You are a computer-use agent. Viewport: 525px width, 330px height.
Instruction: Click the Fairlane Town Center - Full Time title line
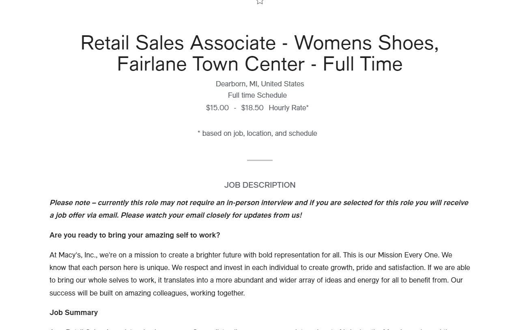[260, 64]
